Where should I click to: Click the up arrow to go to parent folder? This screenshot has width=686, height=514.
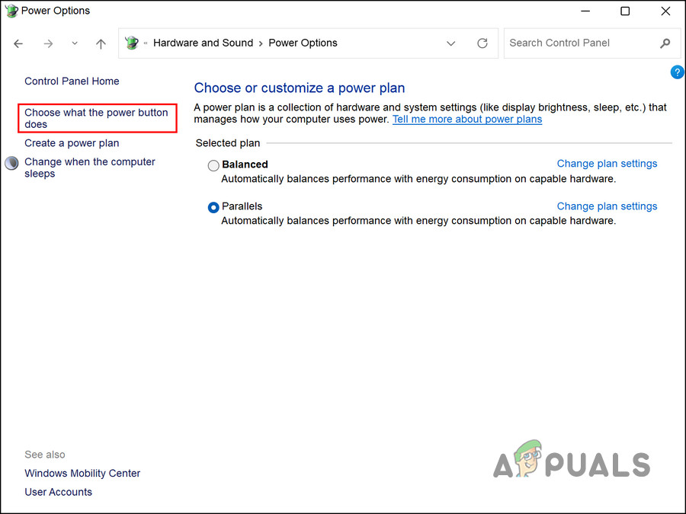click(101, 43)
